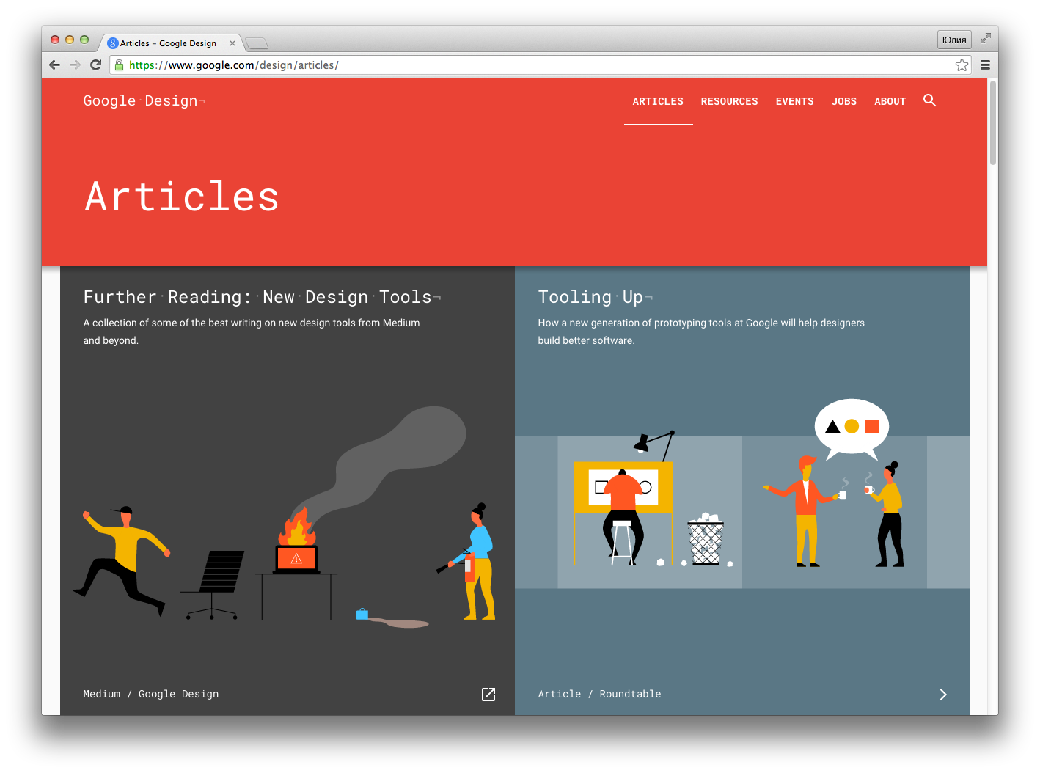This screenshot has width=1040, height=773.
Task: Click the tab favicon for Google Design
Action: [x=113, y=43]
